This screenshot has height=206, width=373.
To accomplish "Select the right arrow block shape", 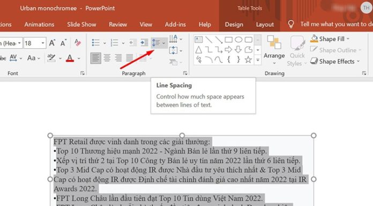I will 229,50.
